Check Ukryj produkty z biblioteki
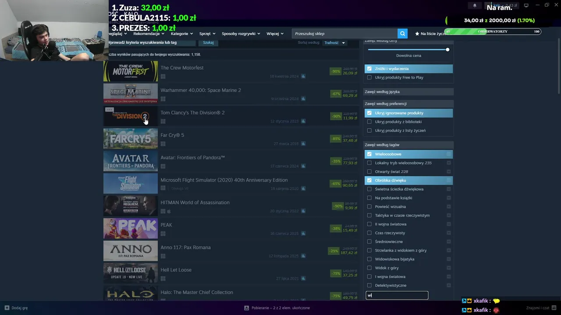This screenshot has height=315, width=561. [369, 122]
